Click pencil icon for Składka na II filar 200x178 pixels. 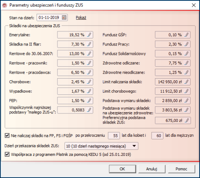89,44
